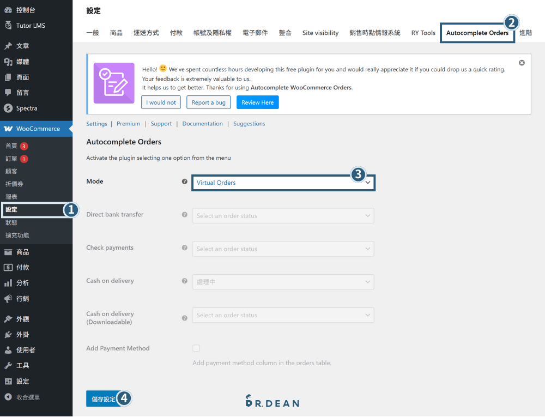
Task: Open the 留言 comments section
Action: pyautogui.click(x=24, y=92)
